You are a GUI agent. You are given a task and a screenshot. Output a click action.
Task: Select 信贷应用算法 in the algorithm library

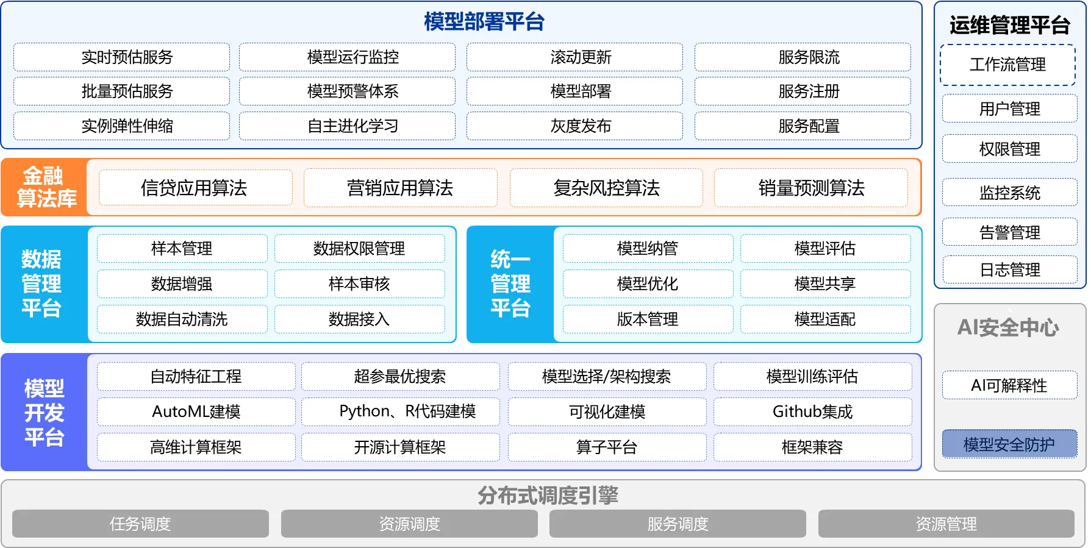click(195, 188)
